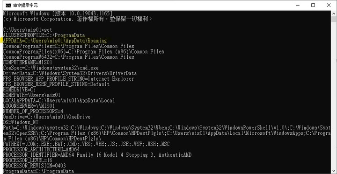Click the Microsoft Windows version line
337x174 pixels.
click(58, 14)
